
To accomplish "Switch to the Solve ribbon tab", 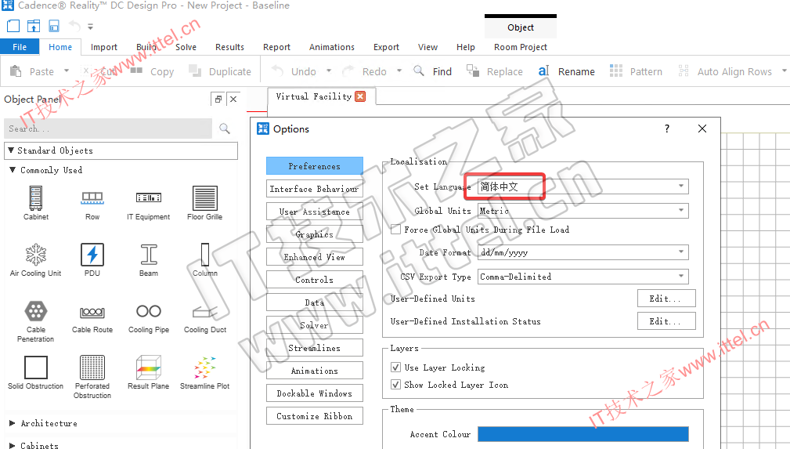I will [x=186, y=47].
